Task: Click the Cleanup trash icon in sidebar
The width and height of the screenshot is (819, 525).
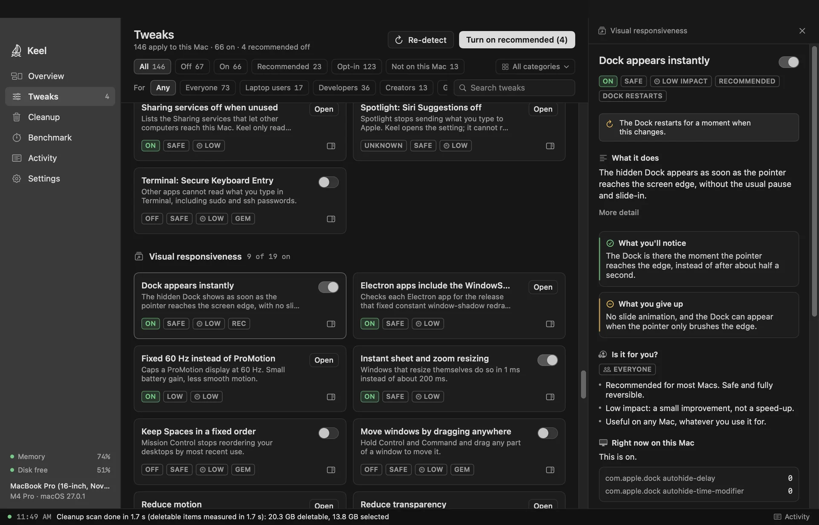Action: click(17, 117)
